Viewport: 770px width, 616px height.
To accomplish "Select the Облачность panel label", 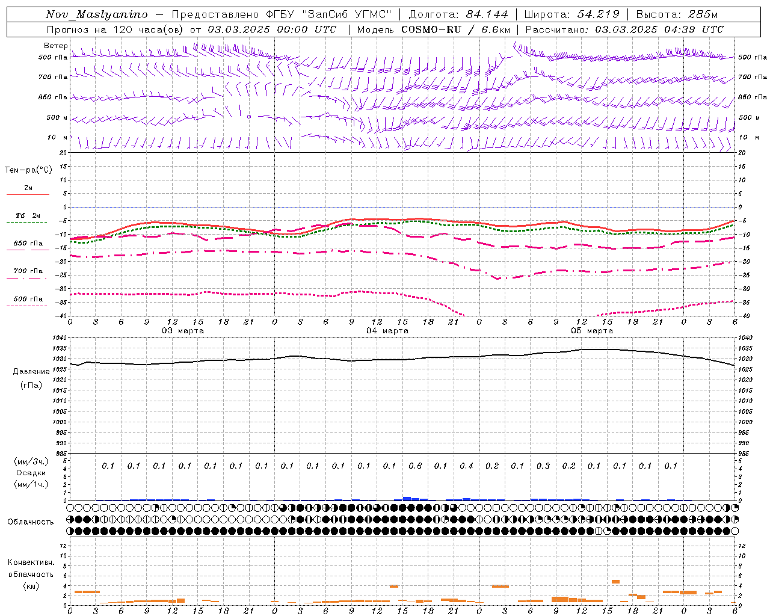I will pyautogui.click(x=31, y=522).
